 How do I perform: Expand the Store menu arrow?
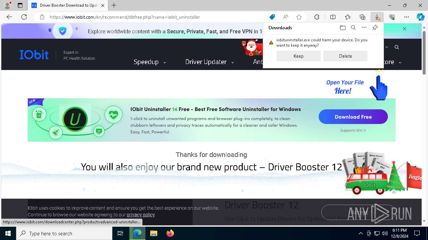400,62
